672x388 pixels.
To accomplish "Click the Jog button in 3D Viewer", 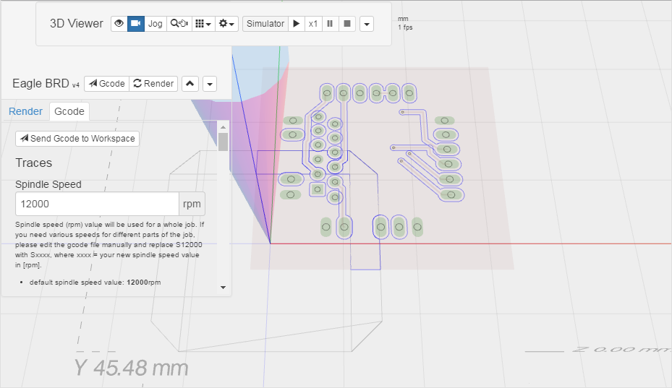I will pos(156,24).
